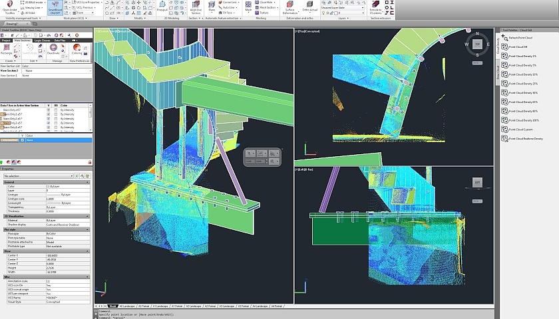The width and height of the screenshot is (559, 319).
Task: Select the Ortho Actual tool
Action: click(x=310, y=7)
